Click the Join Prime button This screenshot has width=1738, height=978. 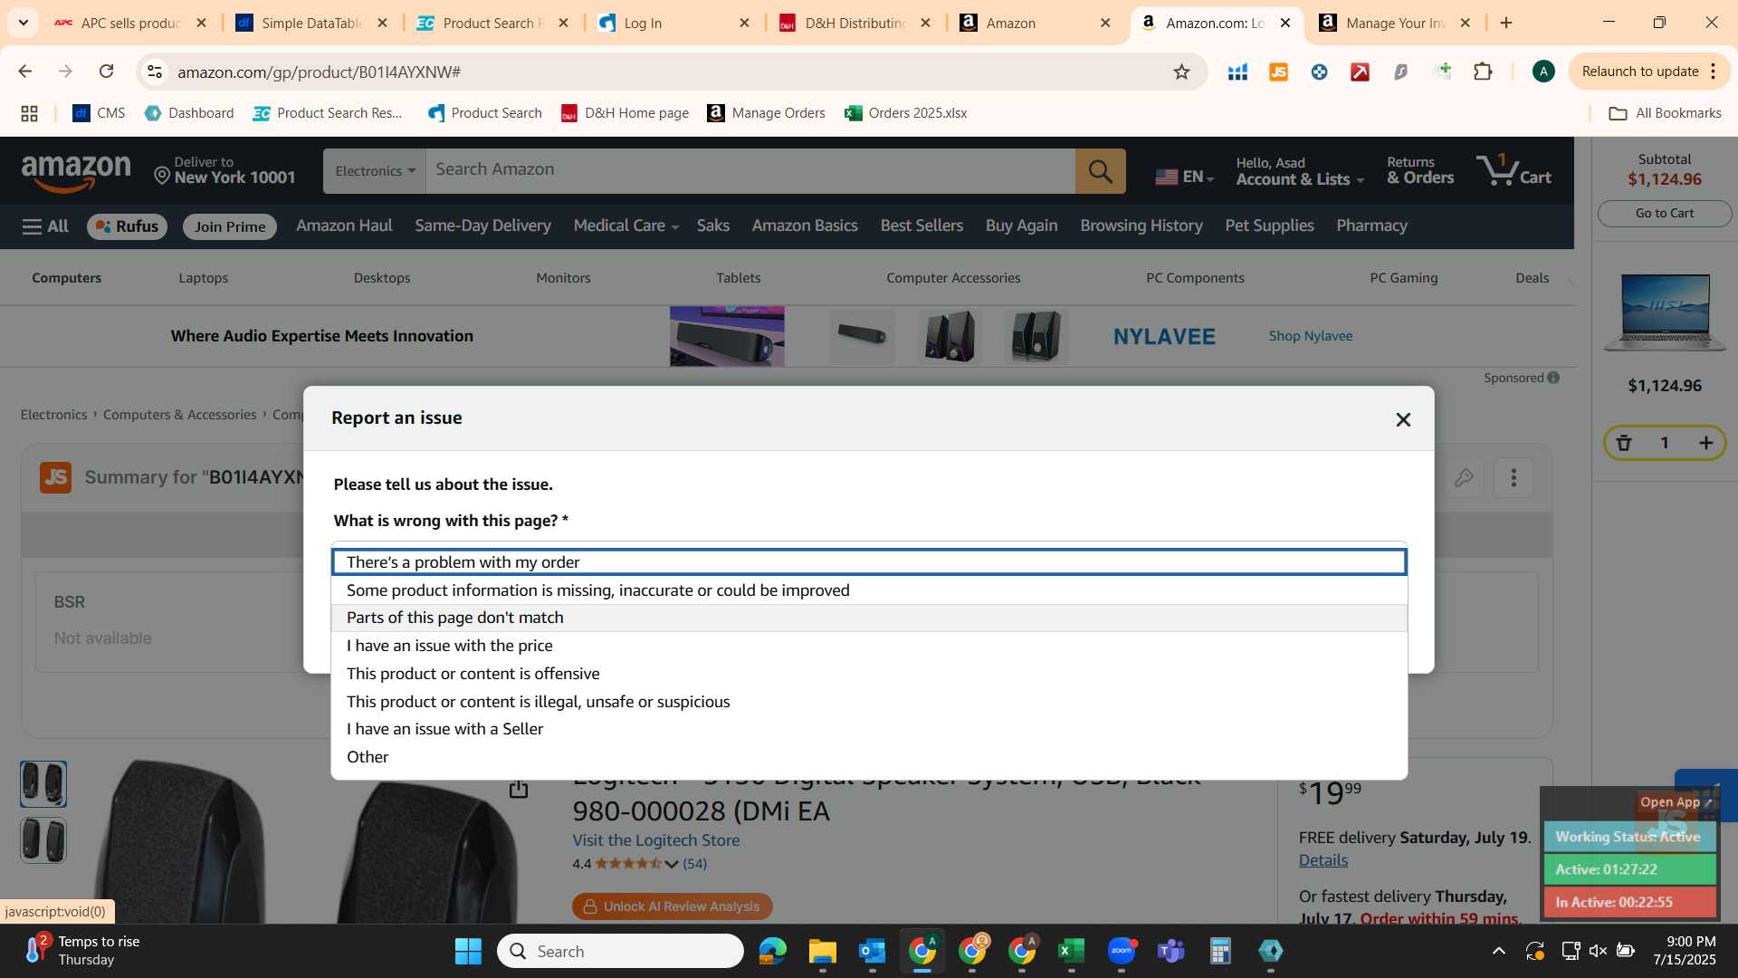[230, 226]
